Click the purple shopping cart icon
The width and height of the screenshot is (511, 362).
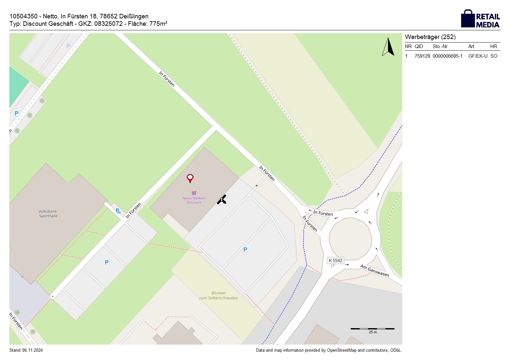(194, 193)
